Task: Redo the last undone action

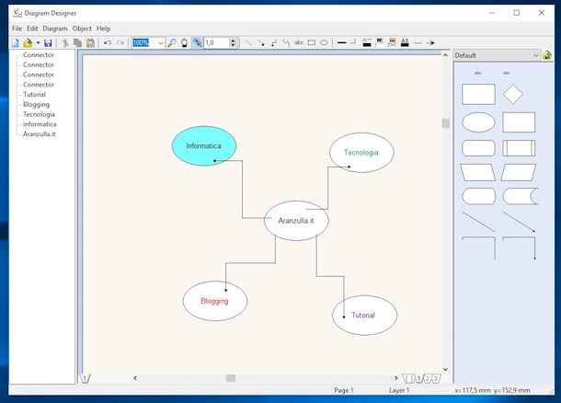Action: pos(120,43)
